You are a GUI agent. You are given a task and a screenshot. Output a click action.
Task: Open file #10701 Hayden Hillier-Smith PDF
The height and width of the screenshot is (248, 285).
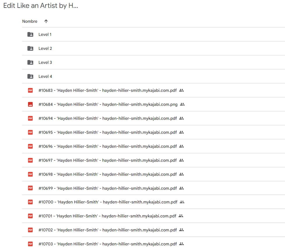pyautogui.click(x=107, y=216)
